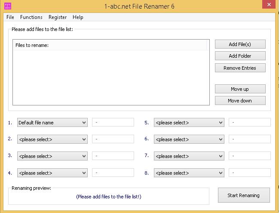Open the Functions menu
Viewport: 279px width, 213px height.
(31, 17)
